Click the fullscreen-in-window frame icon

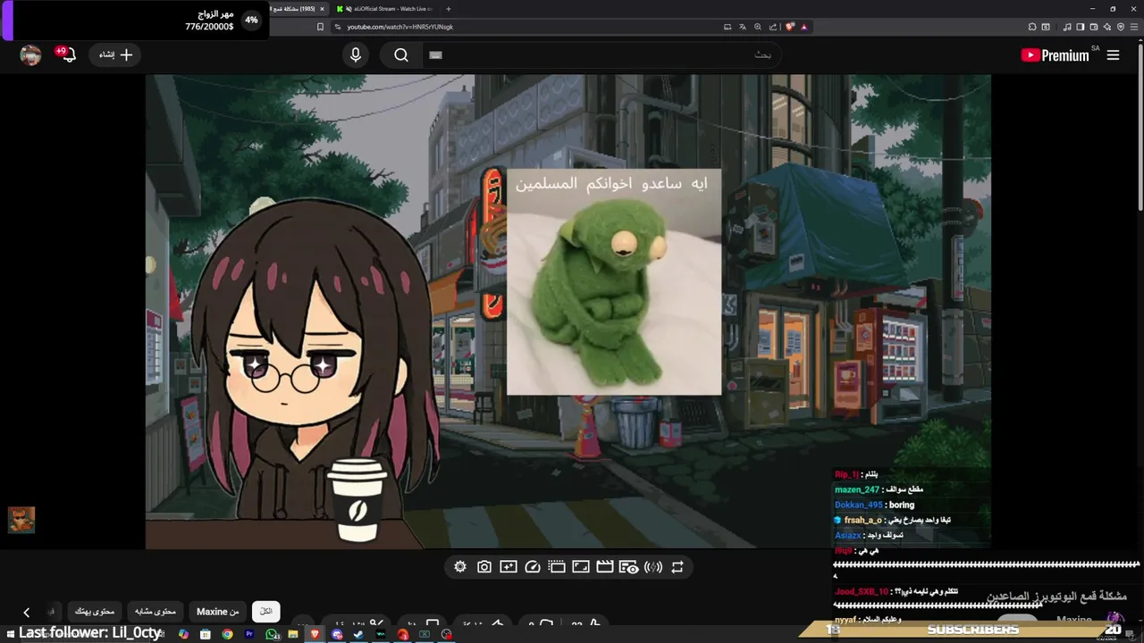click(581, 567)
